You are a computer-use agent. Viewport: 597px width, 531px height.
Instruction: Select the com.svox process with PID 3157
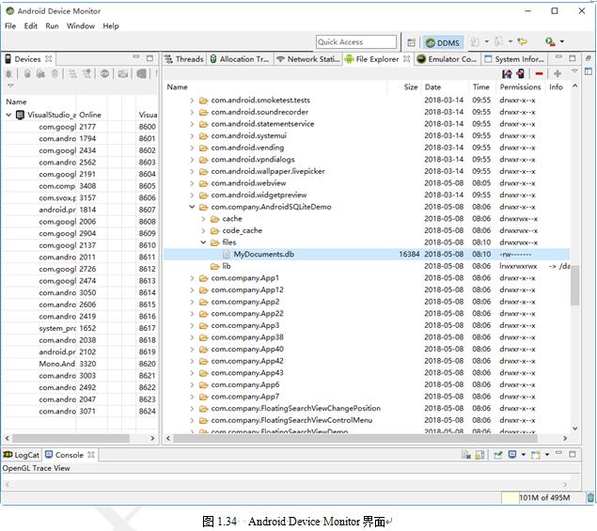click(x=81, y=197)
